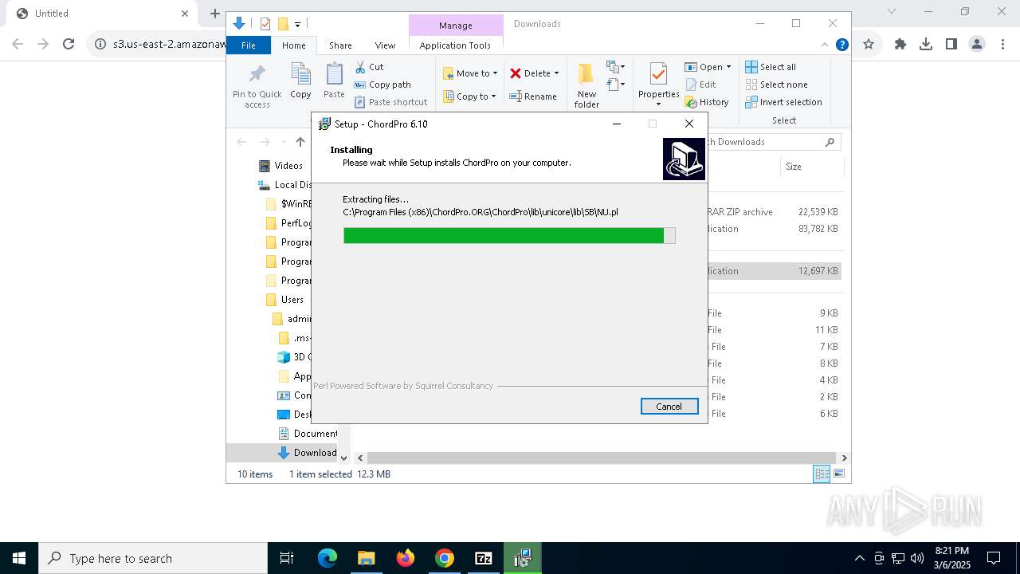This screenshot has height=574, width=1020.
Task: Select the 83,782 KB application row
Action: click(x=774, y=229)
